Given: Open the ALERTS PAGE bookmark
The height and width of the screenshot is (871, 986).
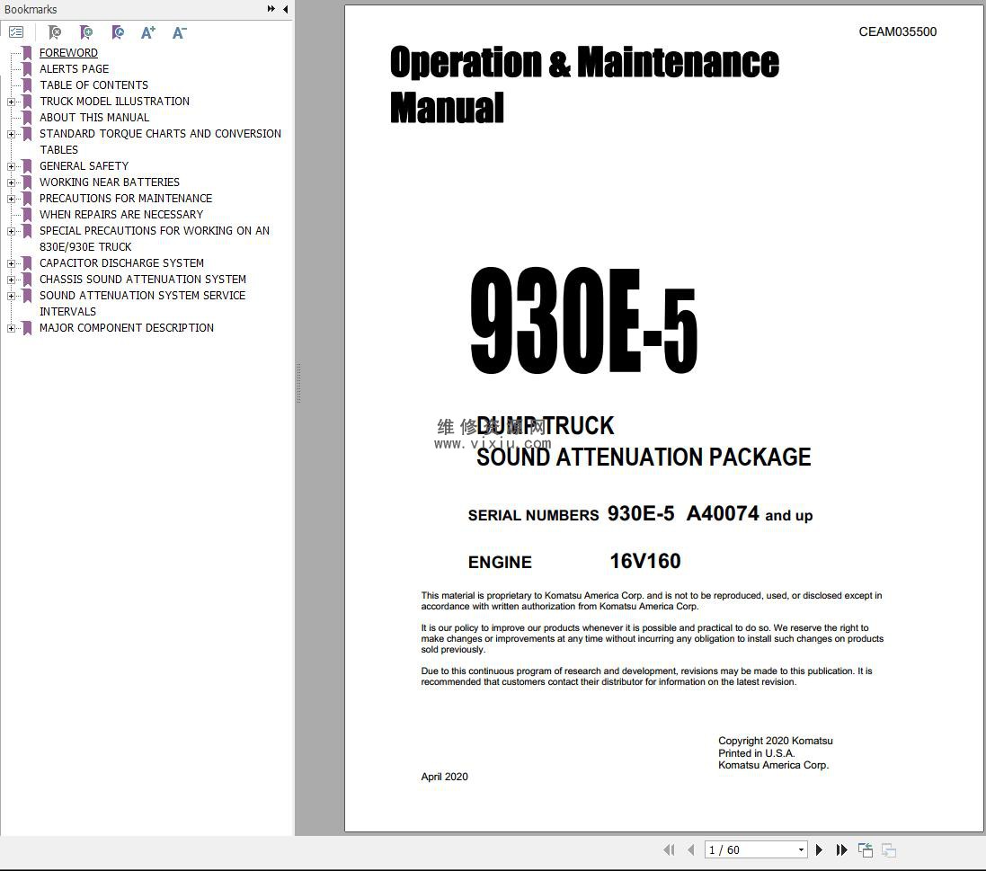Looking at the screenshot, I should (75, 68).
